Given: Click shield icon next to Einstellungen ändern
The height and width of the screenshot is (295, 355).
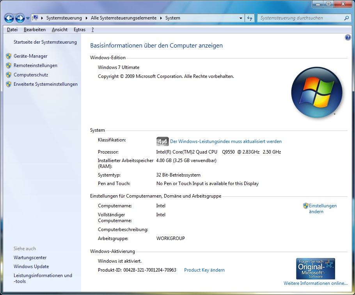Looking at the screenshot, I should (x=305, y=206).
